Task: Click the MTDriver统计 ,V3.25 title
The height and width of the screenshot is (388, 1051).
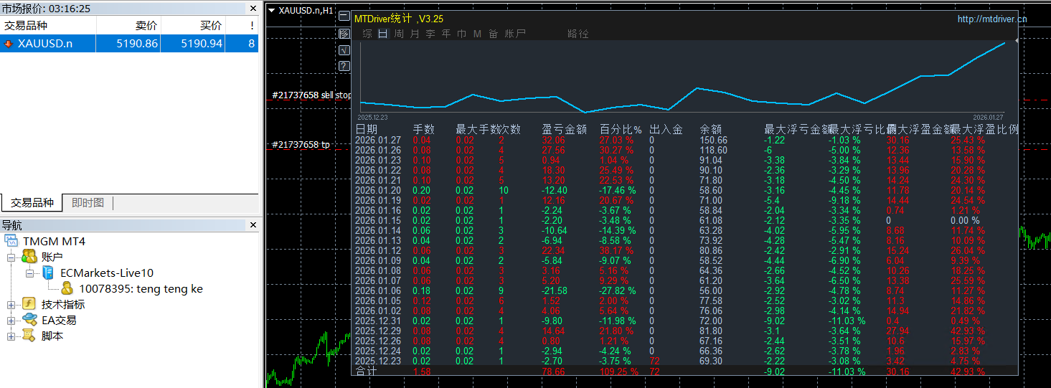Action: (x=399, y=19)
